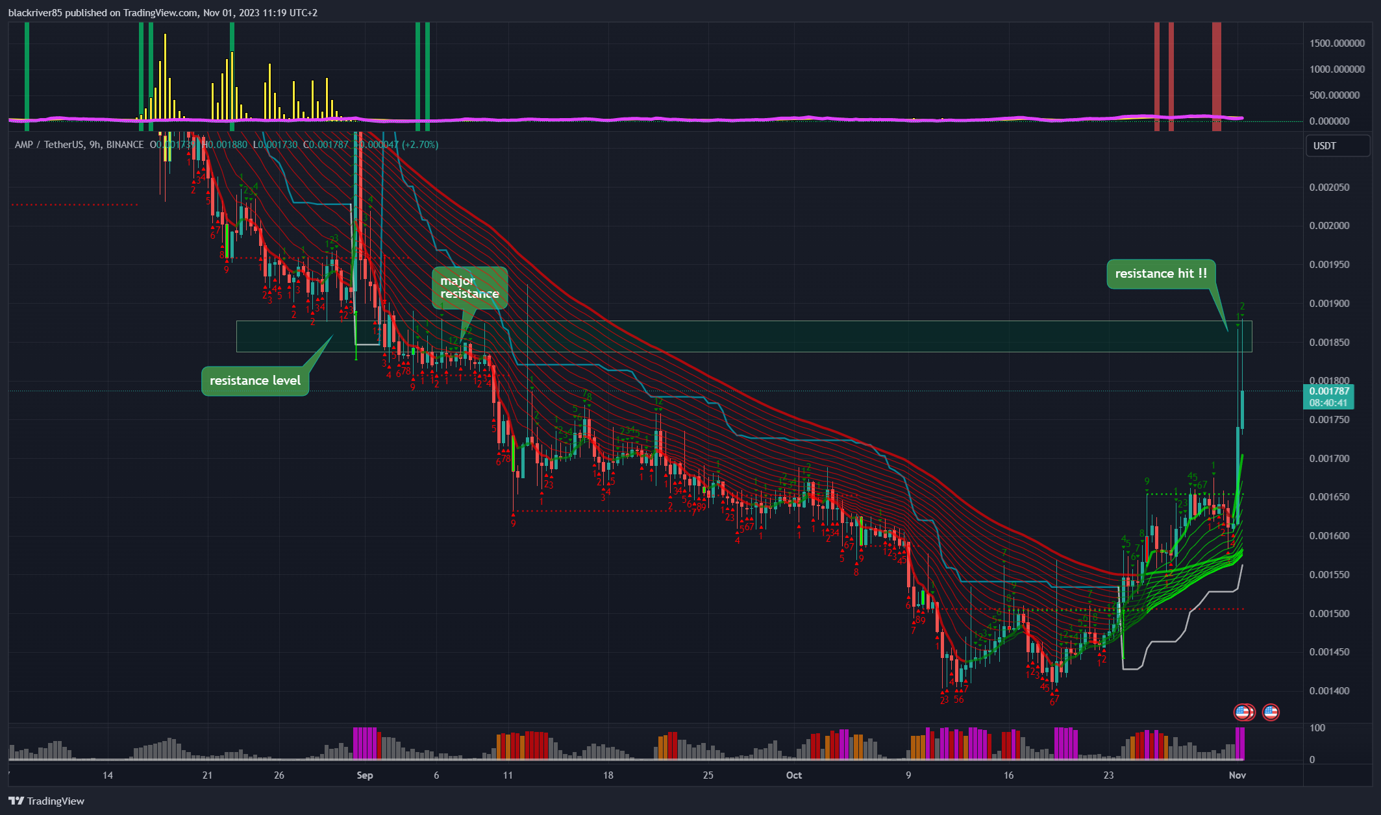This screenshot has height=815, width=1381.
Task: Click the TradingView logo in the bottom corner
Action: 46,801
